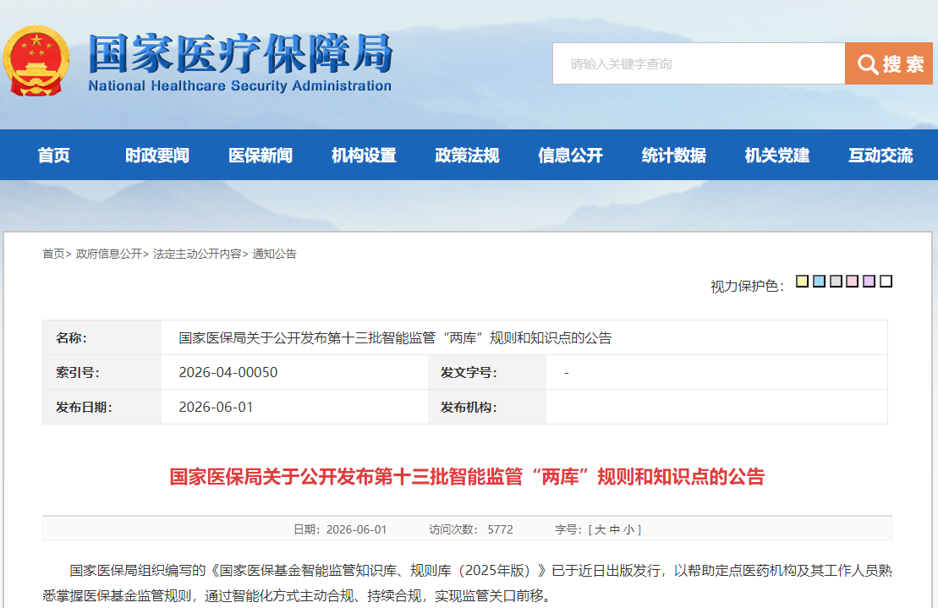This screenshot has height=608, width=938.
Task: Open the 互动交流 navigation item
Action: (x=880, y=156)
